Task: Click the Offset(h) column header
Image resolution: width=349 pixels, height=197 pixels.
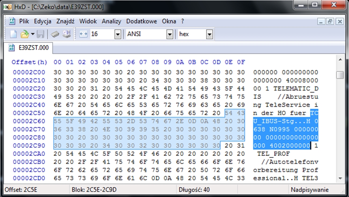Action: click(29, 62)
